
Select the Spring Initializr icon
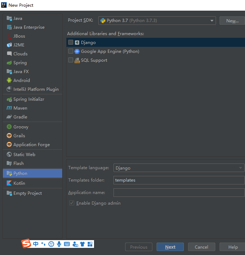(x=9, y=99)
